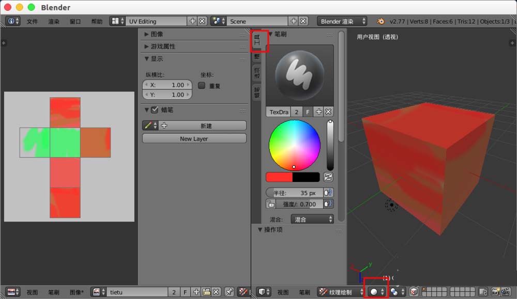Toggle the 蜡笔 grease pencil checkbox
517x299 pixels.
[x=154, y=109]
